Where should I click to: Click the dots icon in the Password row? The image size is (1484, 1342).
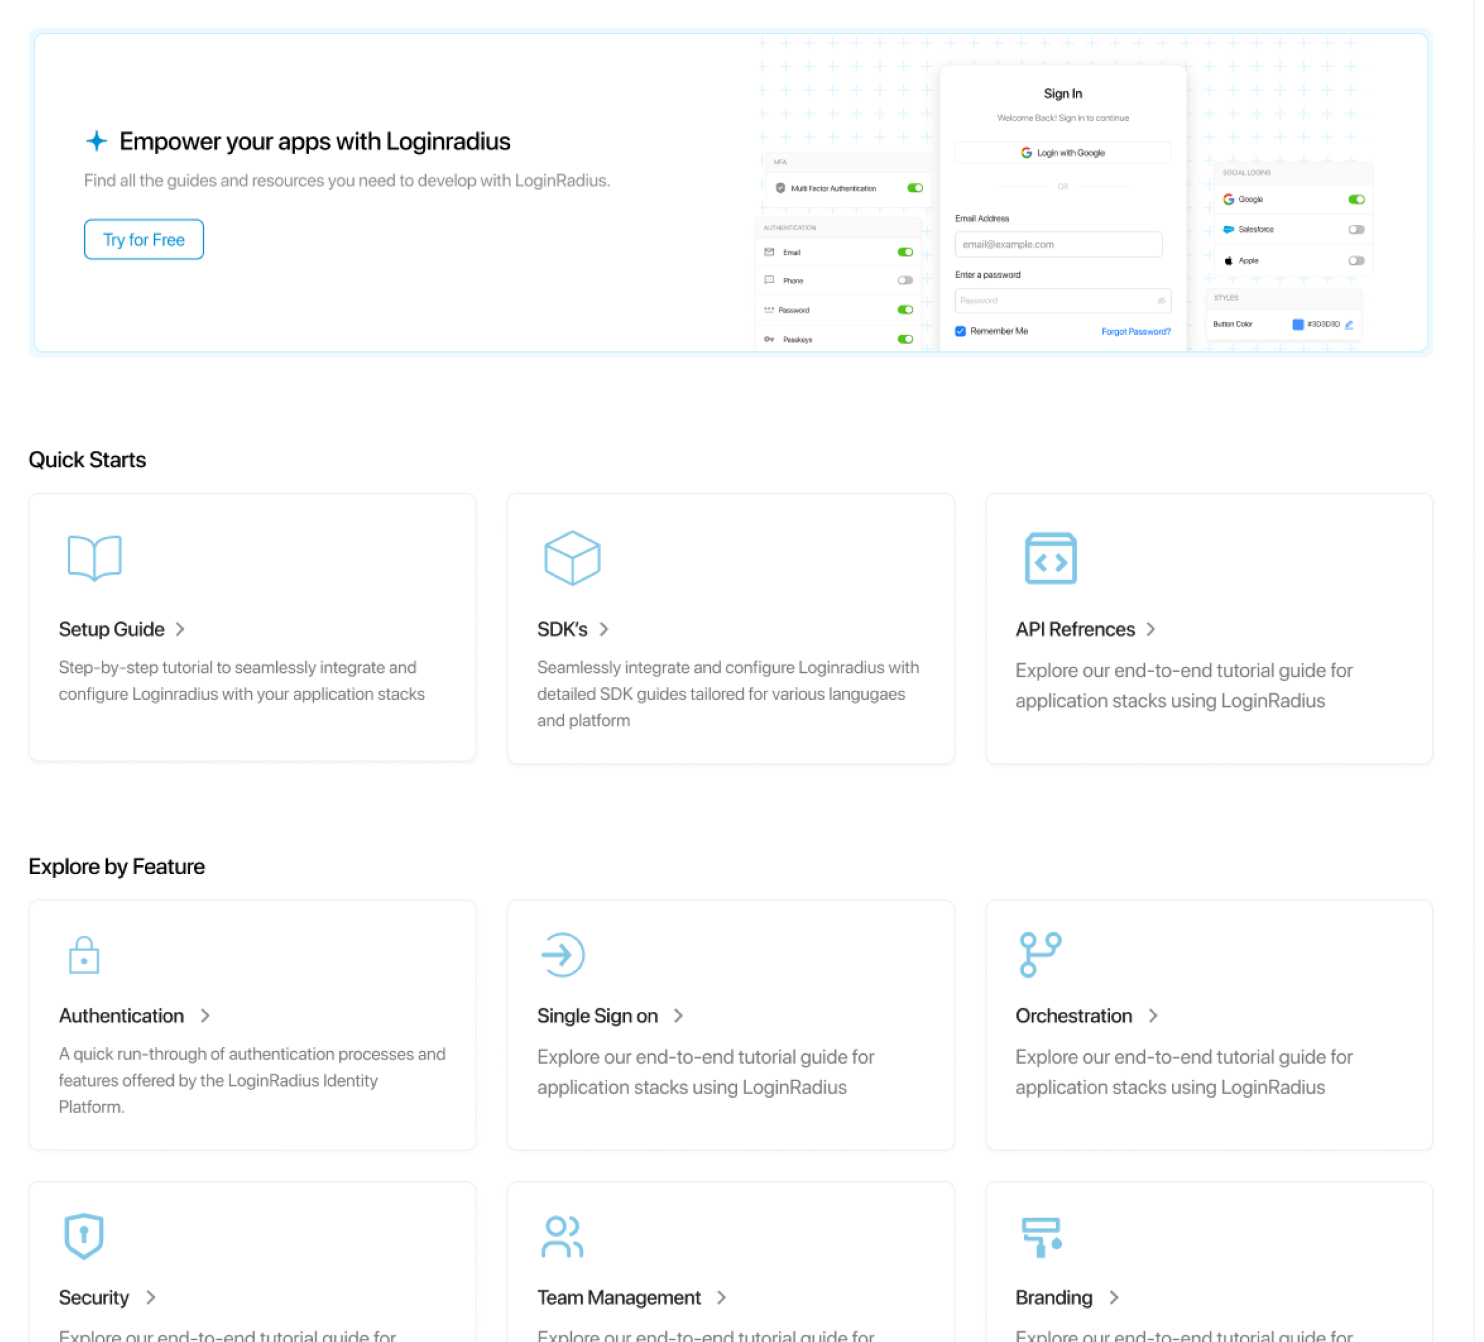coord(769,310)
